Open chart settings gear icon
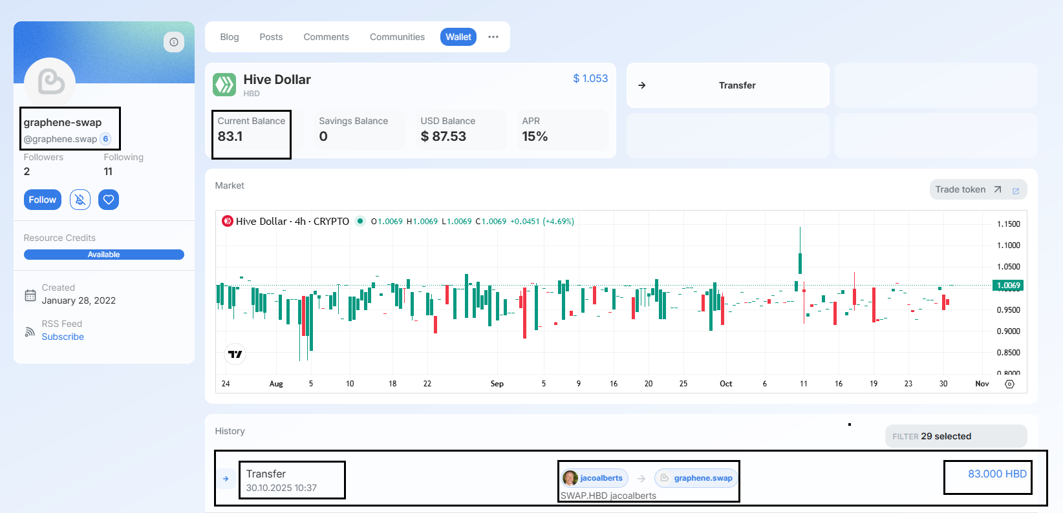 1009,384
